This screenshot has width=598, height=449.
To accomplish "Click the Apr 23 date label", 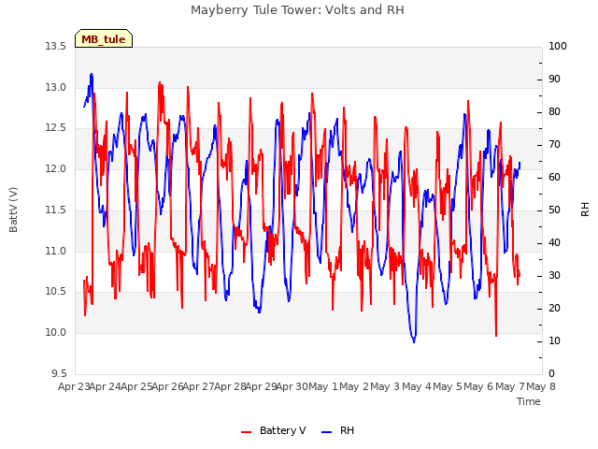I will 74,387.
